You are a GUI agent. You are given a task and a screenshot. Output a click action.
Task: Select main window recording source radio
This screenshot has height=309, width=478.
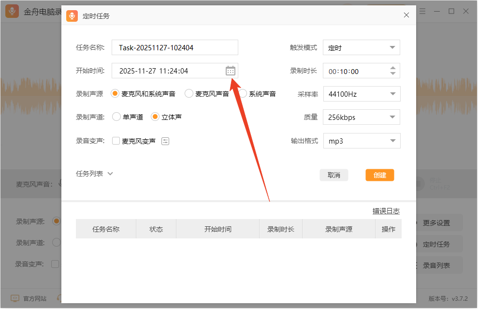point(57,221)
